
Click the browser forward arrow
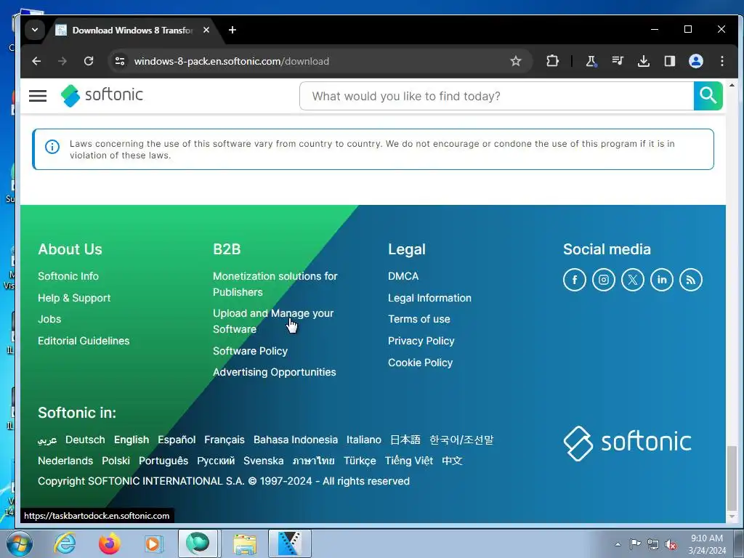click(62, 61)
